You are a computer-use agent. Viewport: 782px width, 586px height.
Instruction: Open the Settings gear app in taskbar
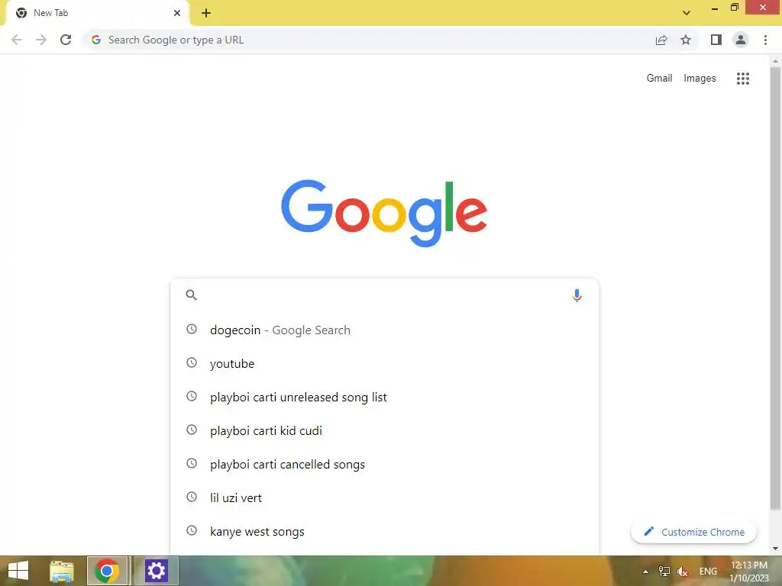coord(156,571)
